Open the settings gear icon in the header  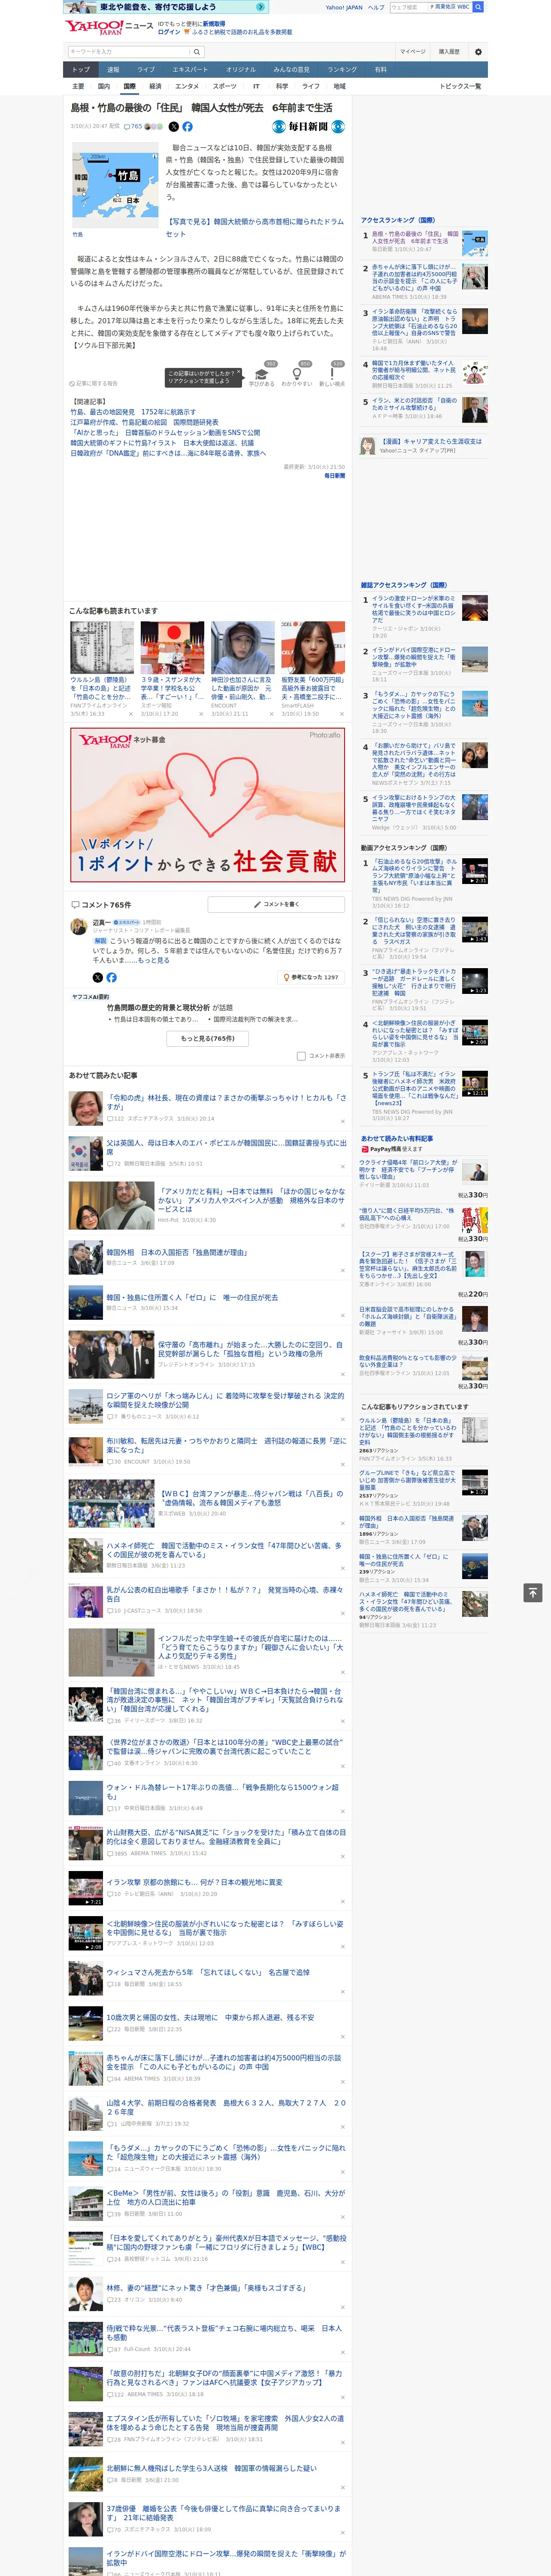coord(477,51)
